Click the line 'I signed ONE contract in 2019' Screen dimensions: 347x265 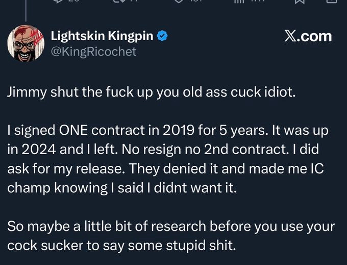(x=167, y=131)
